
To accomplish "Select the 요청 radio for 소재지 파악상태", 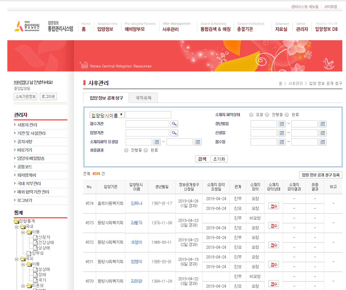I will [251, 115].
